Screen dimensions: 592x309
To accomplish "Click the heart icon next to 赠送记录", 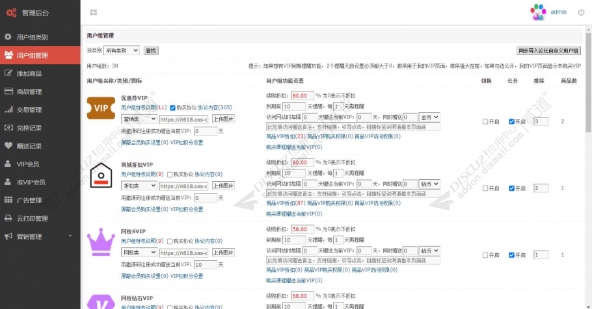I will pos(8,145).
